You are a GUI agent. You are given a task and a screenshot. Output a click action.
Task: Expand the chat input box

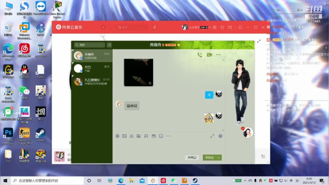tap(212, 136)
